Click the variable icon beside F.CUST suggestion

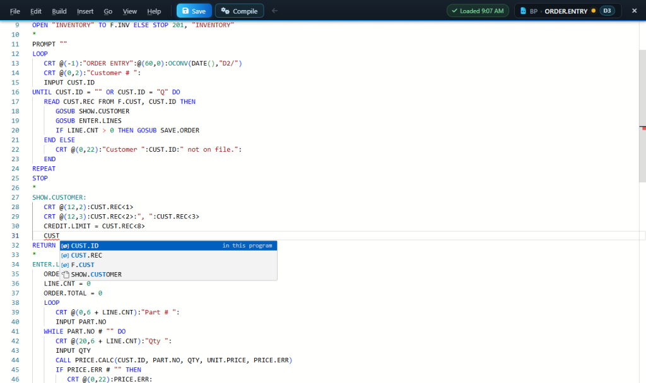(65, 265)
